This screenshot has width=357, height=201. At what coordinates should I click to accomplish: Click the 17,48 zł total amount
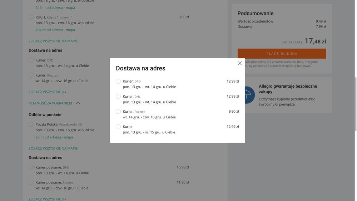pos(315,41)
